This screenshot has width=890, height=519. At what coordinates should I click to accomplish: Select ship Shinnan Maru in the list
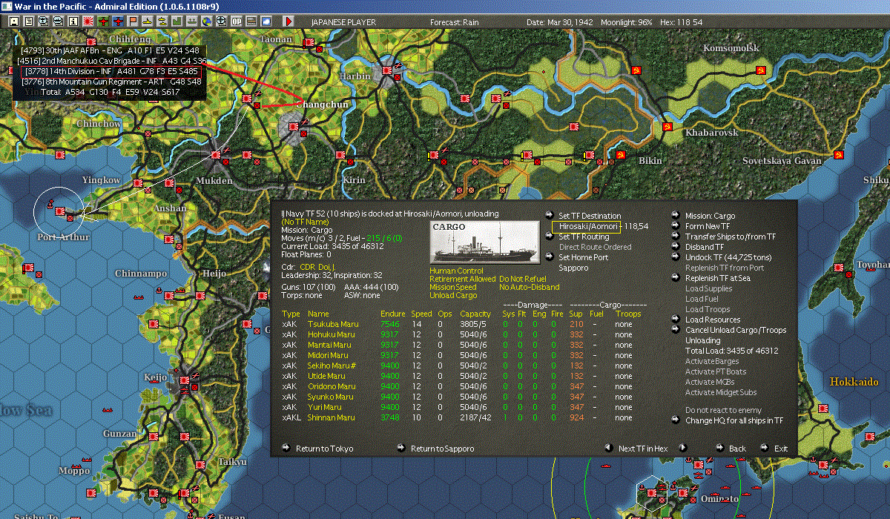[331, 417]
